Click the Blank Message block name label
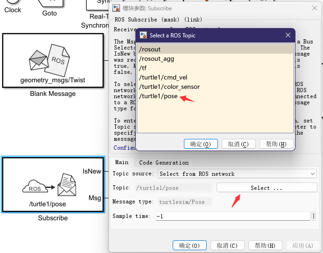Screen dimensions: 323x253 (53, 94)
